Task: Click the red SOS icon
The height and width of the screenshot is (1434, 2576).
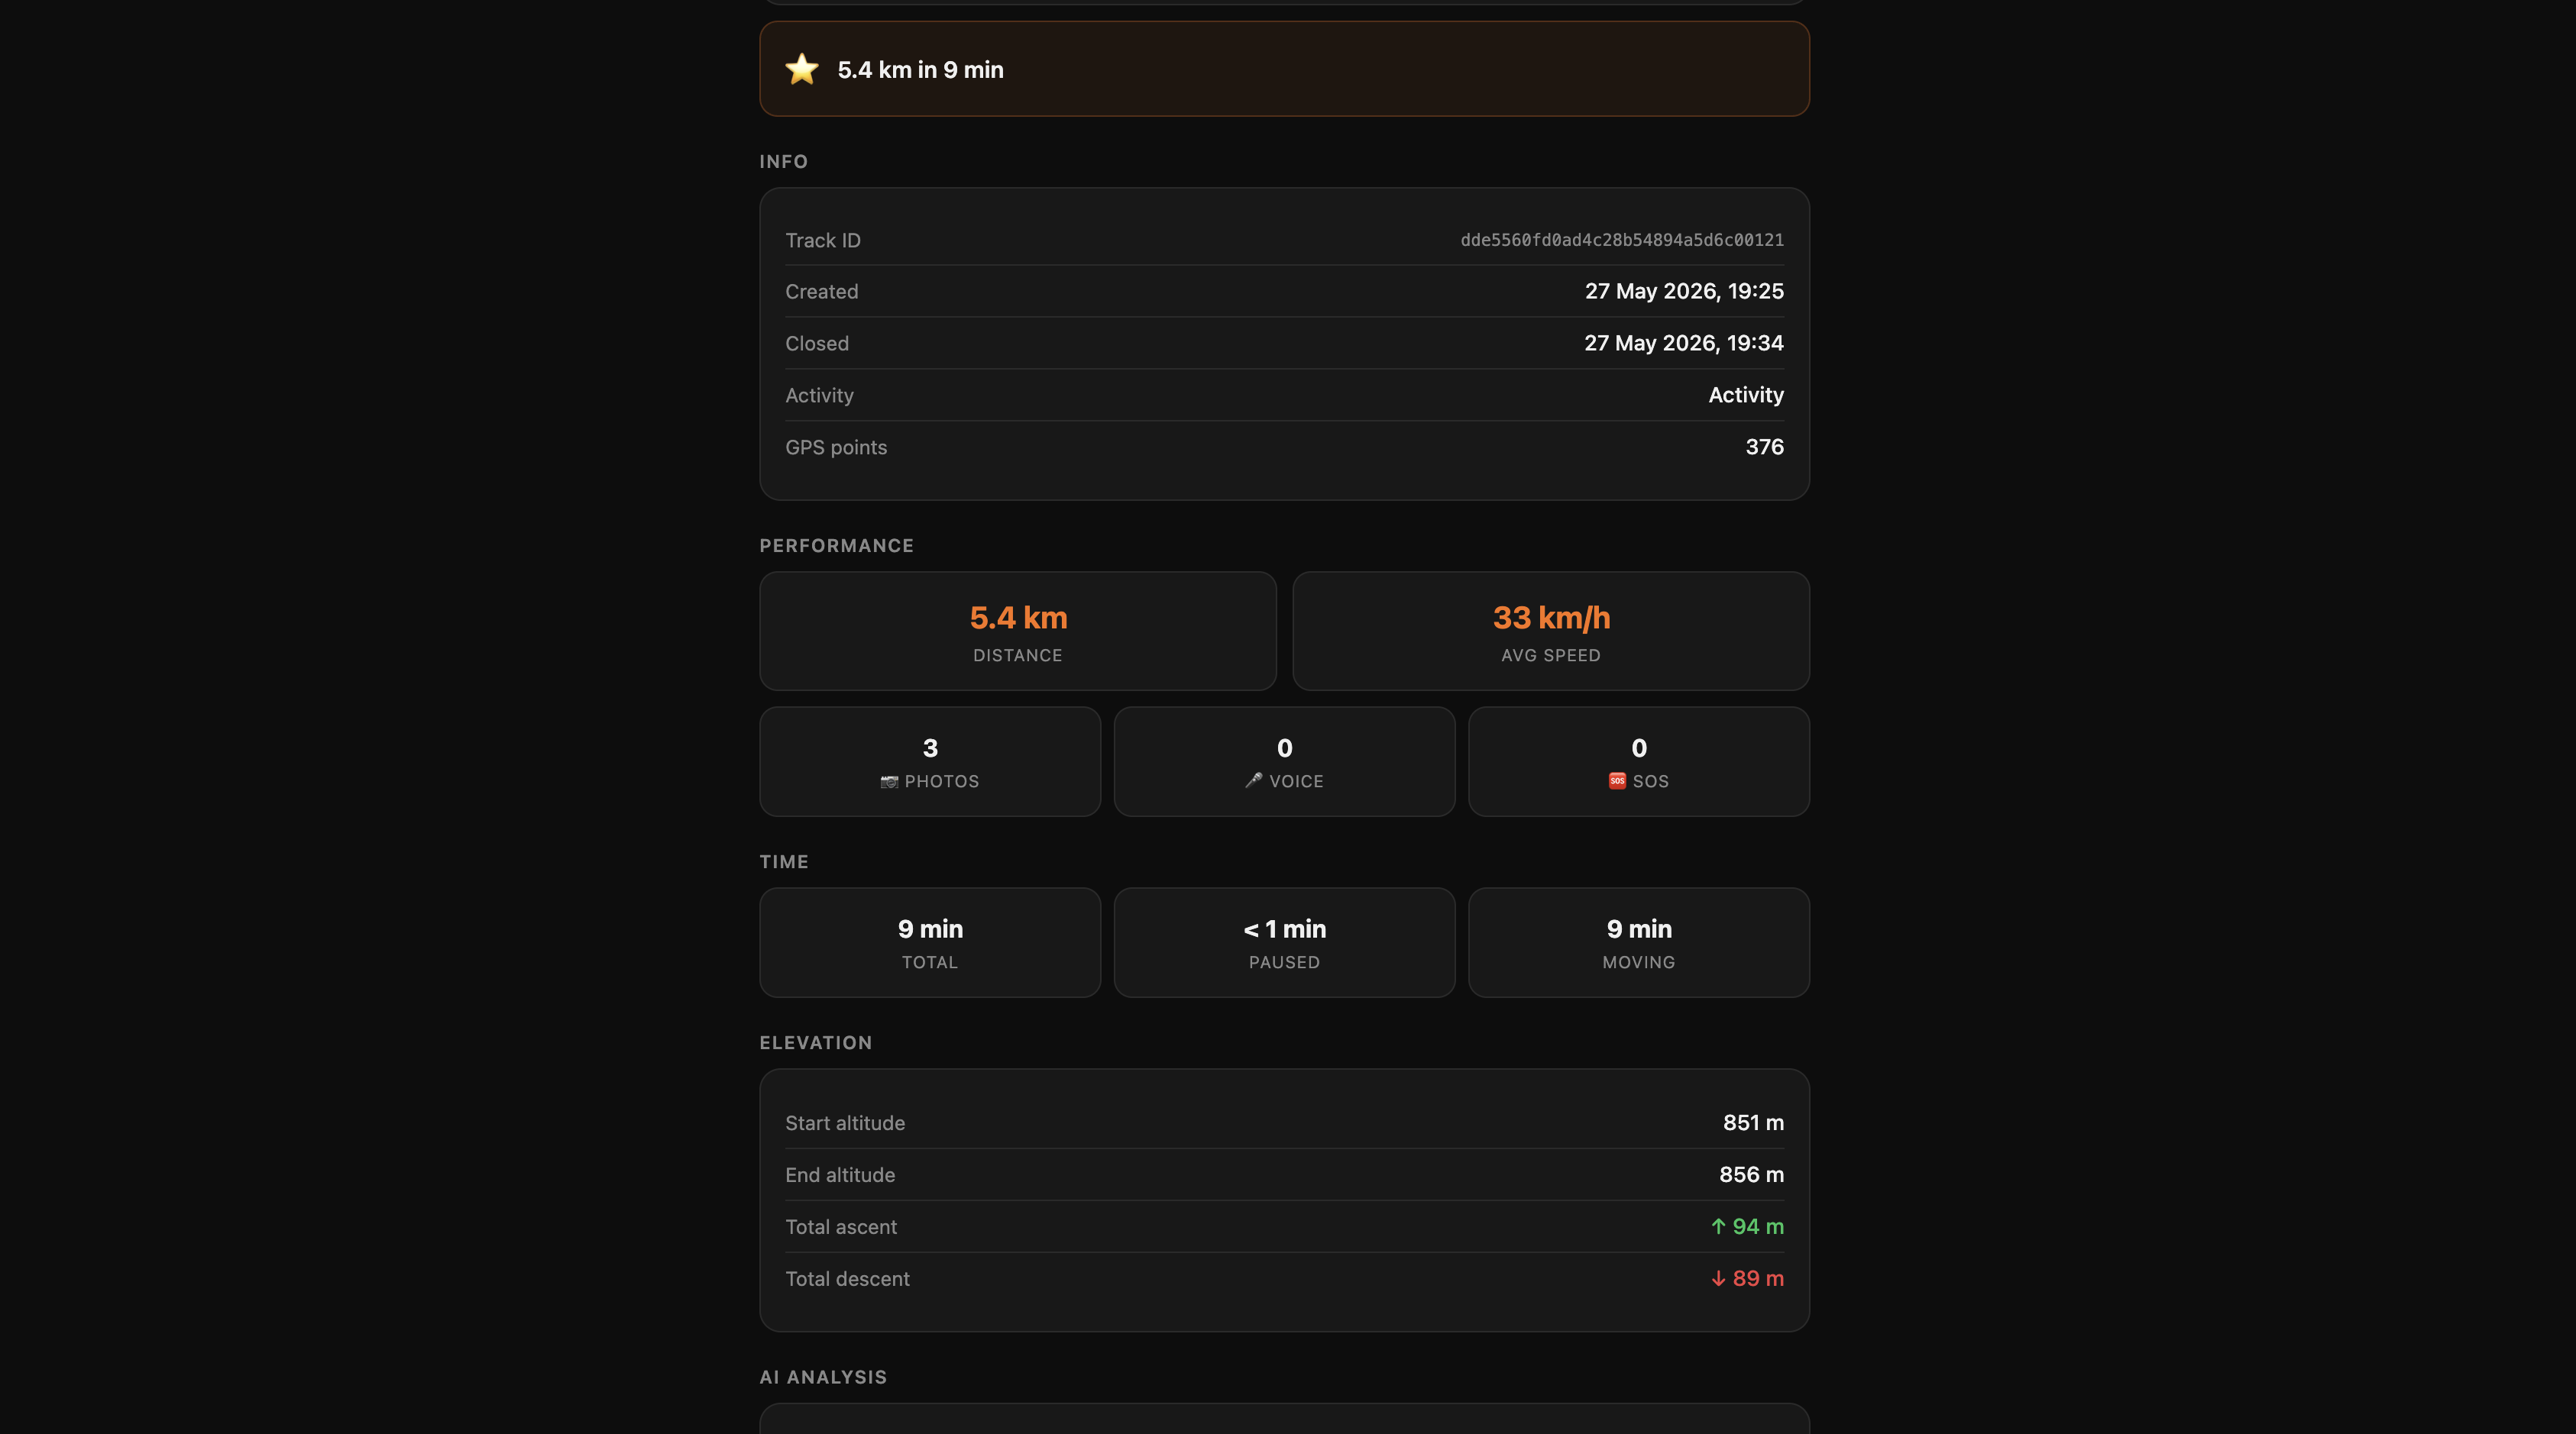Action: (1617, 780)
